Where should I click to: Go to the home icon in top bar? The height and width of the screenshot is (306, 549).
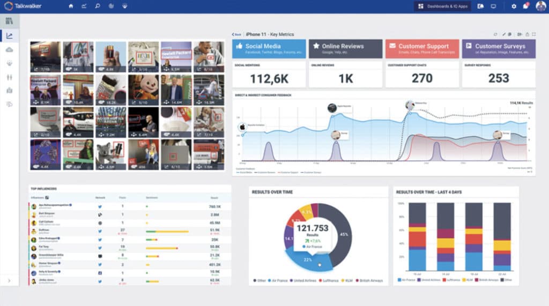(71, 6)
